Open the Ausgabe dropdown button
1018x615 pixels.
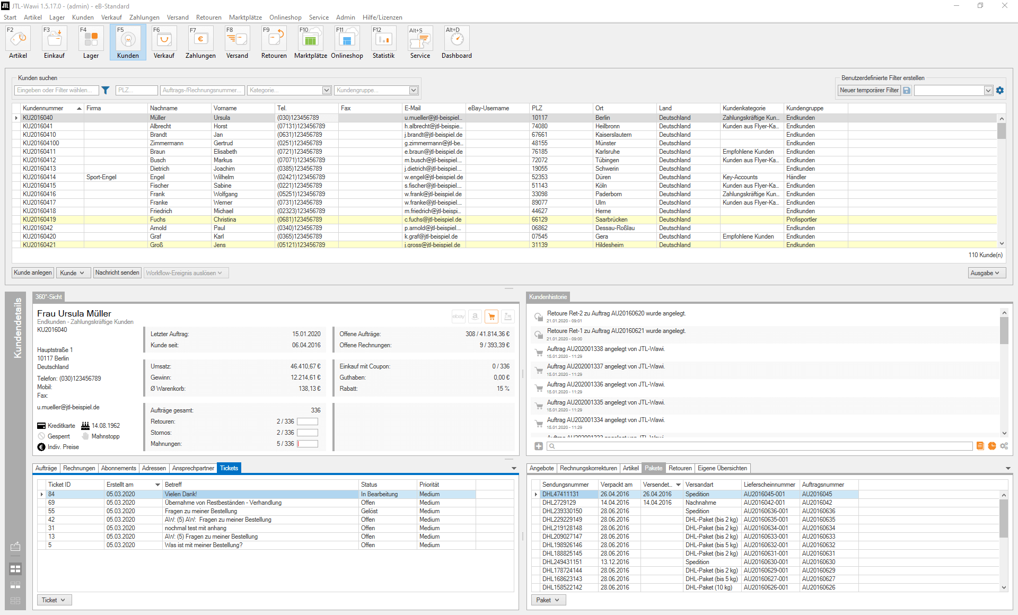pos(987,273)
